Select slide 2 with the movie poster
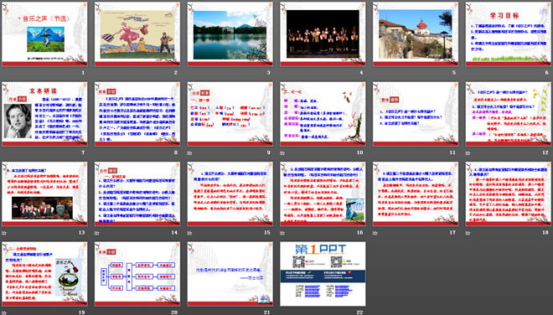 click(137, 34)
